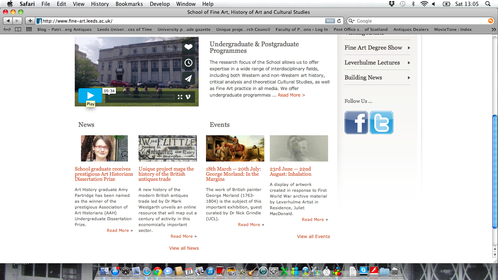Viewport: 498px width, 280px height.
Task: Open the Twitter page icon
Action: coord(381,122)
